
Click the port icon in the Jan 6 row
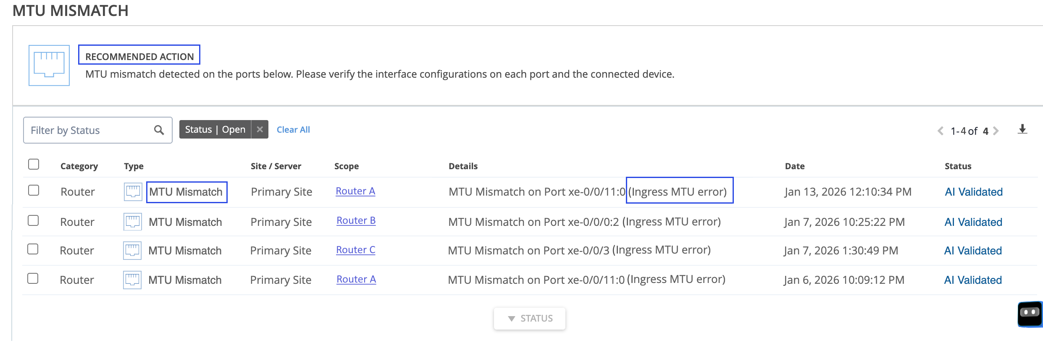[x=132, y=280]
